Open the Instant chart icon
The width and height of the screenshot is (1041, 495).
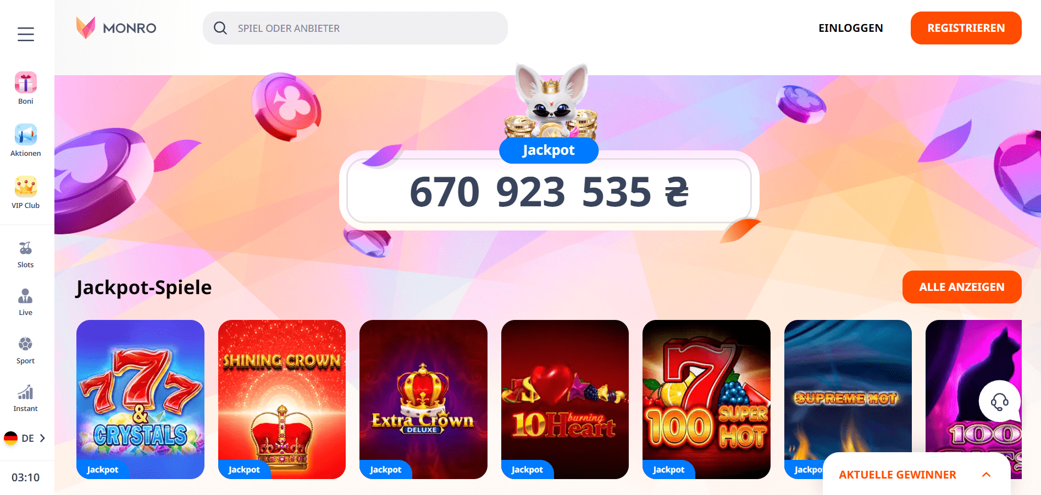(x=26, y=392)
